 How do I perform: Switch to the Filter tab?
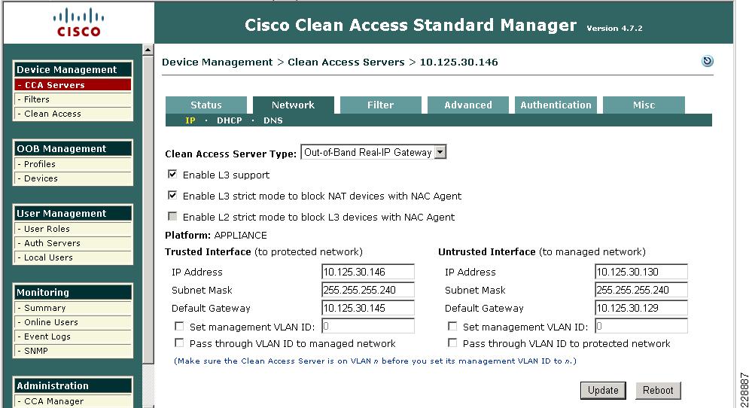(x=381, y=105)
